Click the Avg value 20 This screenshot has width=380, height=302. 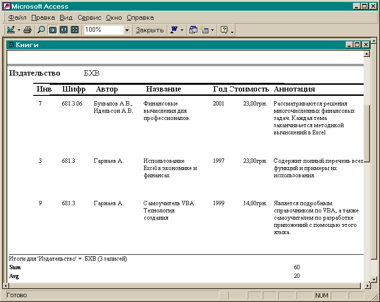[297, 276]
